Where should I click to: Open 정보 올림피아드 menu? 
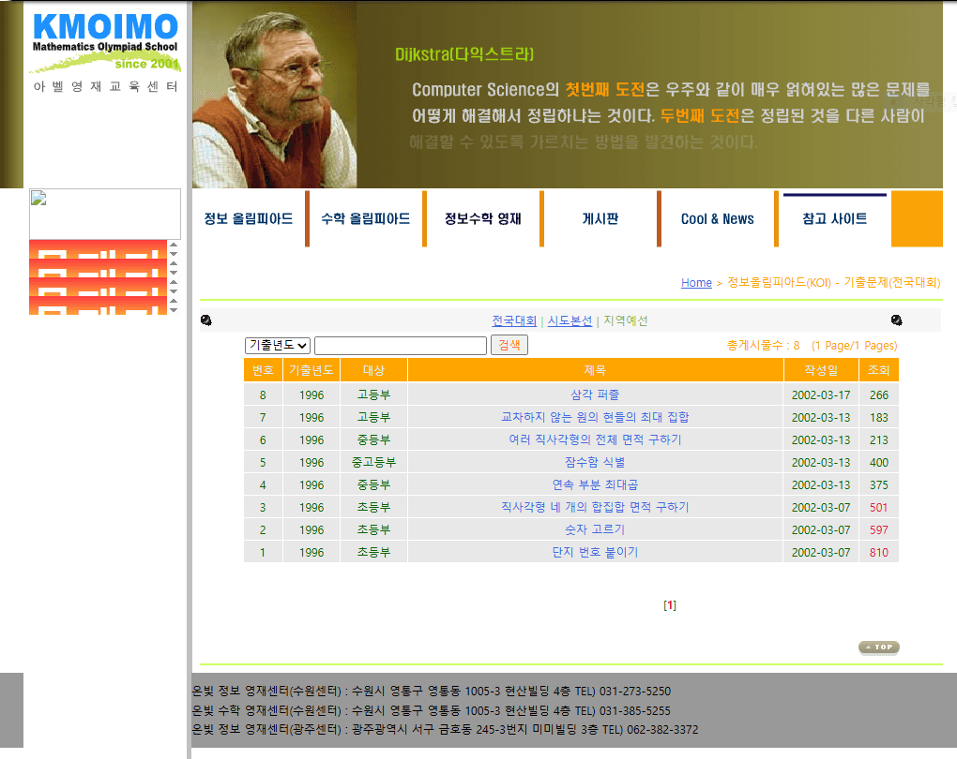(248, 218)
